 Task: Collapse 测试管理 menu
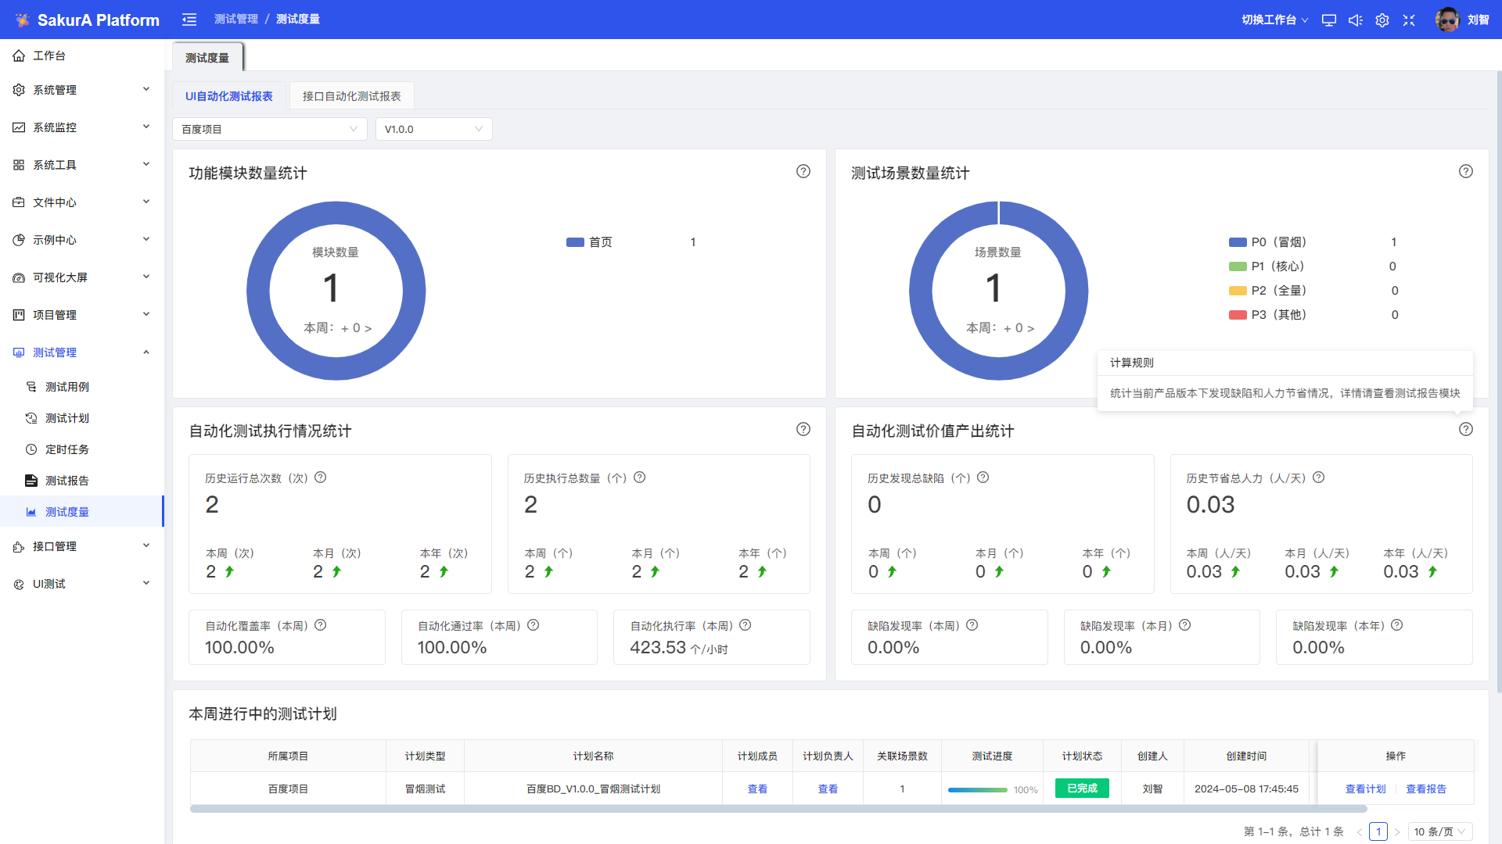[82, 352]
